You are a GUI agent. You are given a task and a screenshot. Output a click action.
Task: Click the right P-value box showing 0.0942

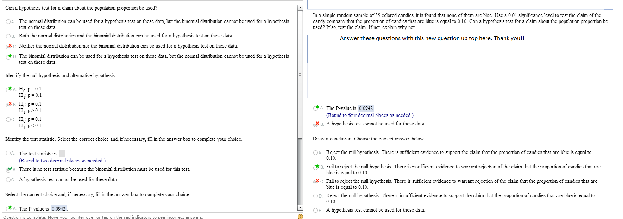pyautogui.click(x=366, y=108)
